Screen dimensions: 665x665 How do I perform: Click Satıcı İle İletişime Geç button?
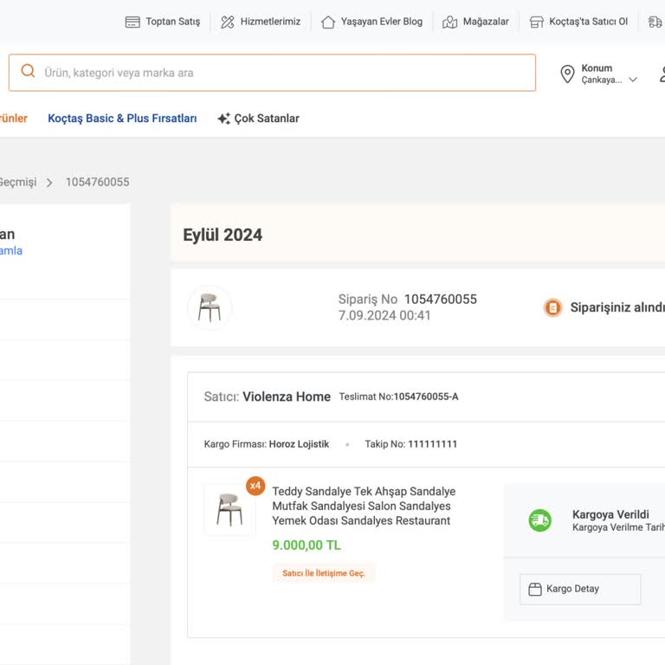(324, 573)
